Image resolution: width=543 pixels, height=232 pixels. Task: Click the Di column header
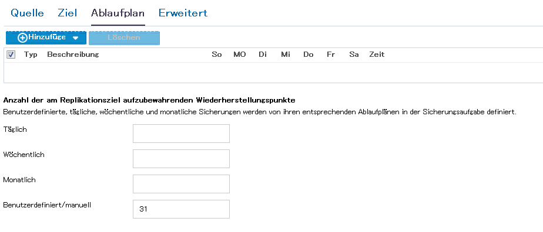[x=263, y=54]
